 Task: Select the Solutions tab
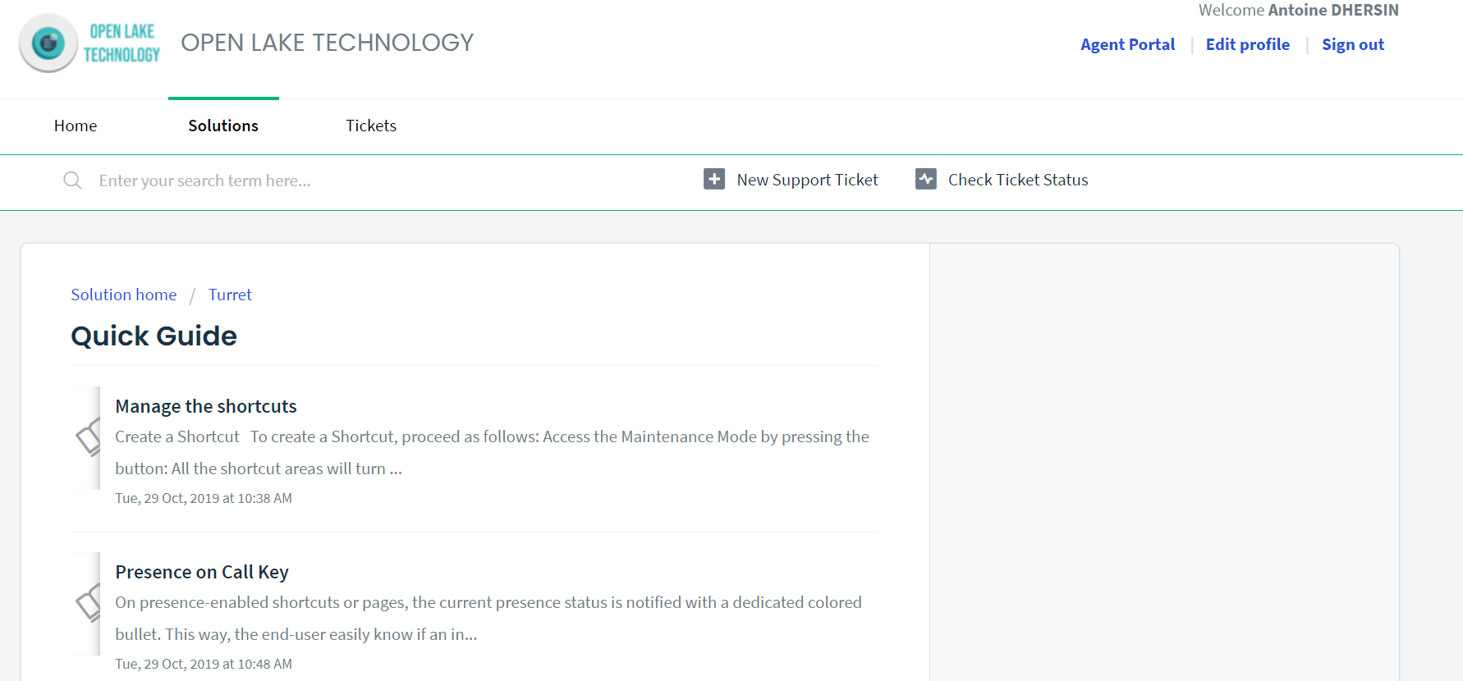(223, 126)
